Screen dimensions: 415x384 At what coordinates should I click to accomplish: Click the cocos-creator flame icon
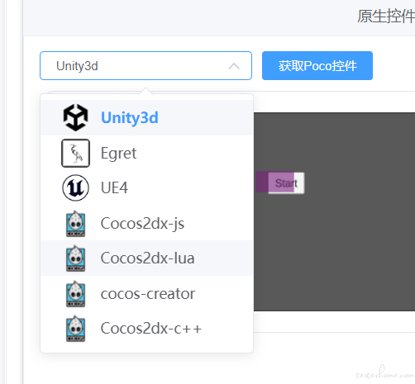pos(75,294)
